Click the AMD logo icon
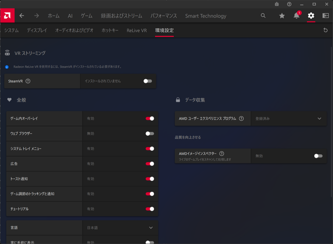The image size is (333, 244). click(x=7, y=16)
